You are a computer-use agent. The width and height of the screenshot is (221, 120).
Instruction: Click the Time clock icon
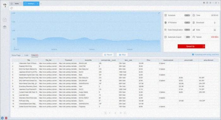[x=194, y=15]
